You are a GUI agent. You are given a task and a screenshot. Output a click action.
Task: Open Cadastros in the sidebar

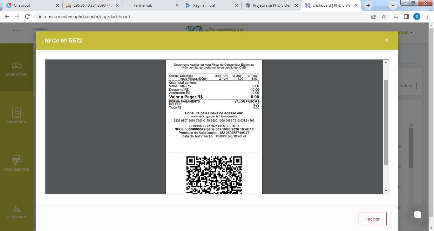pos(17,115)
